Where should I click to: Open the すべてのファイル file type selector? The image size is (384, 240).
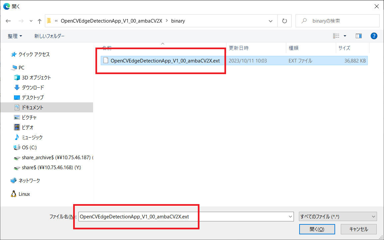tap(337, 216)
